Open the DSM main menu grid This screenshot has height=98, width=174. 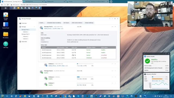(5, 8)
